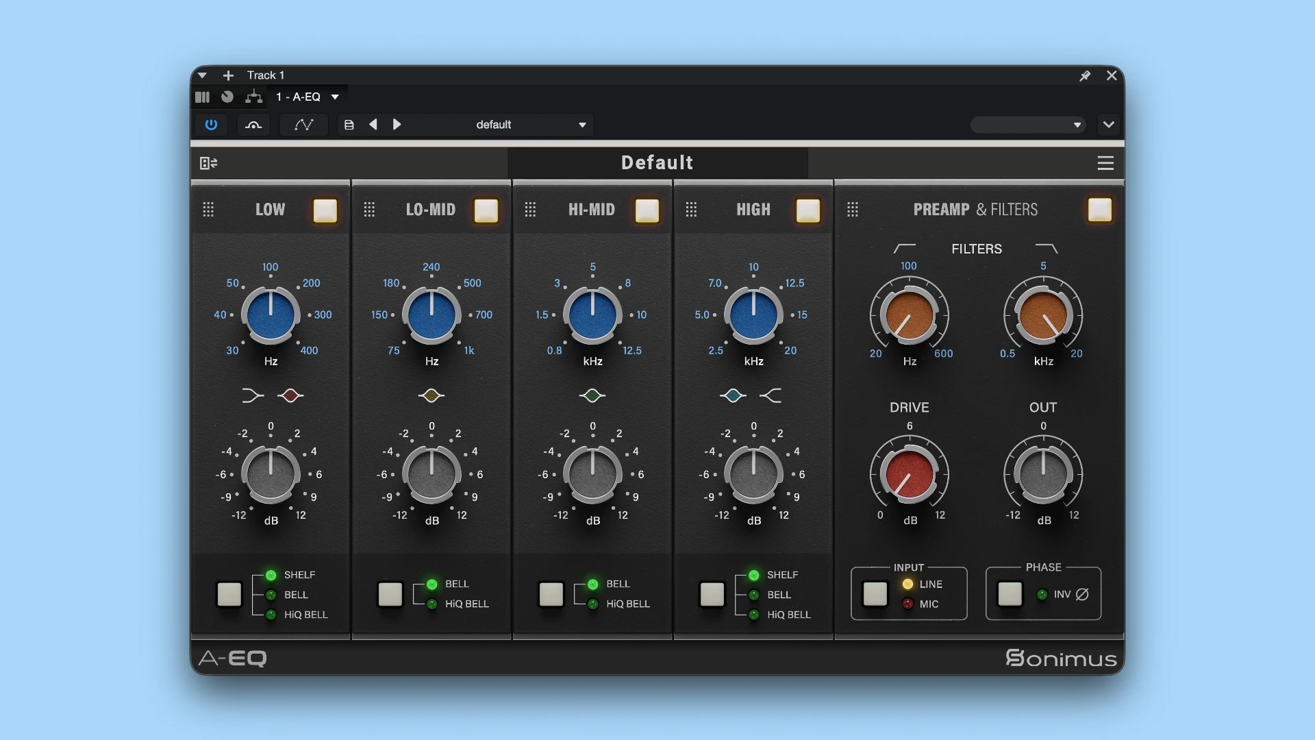Open the empty dropdown at toolbar right
1315x740 pixels.
pyautogui.click(x=1028, y=125)
